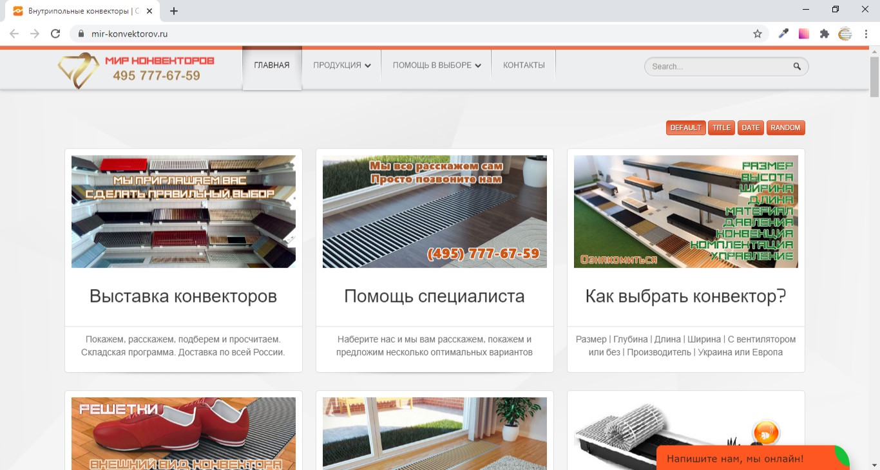Expand the Продукция dropdown menu
This screenshot has height=470, width=880.
341,65
